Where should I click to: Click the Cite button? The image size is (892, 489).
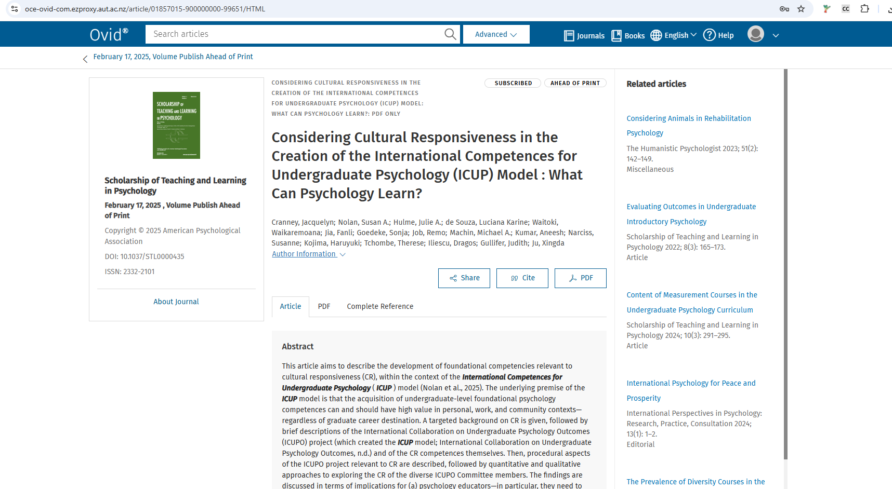[522, 278]
